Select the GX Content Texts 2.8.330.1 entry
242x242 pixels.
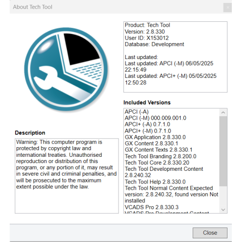[158, 150]
